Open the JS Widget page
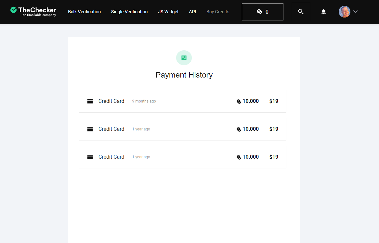Viewport: 379px width, 243px height. (x=168, y=12)
